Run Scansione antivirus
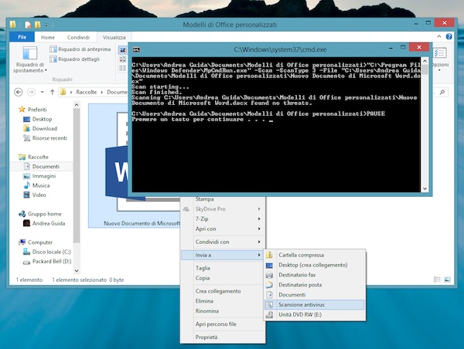This screenshot has width=464, height=349. (315, 305)
